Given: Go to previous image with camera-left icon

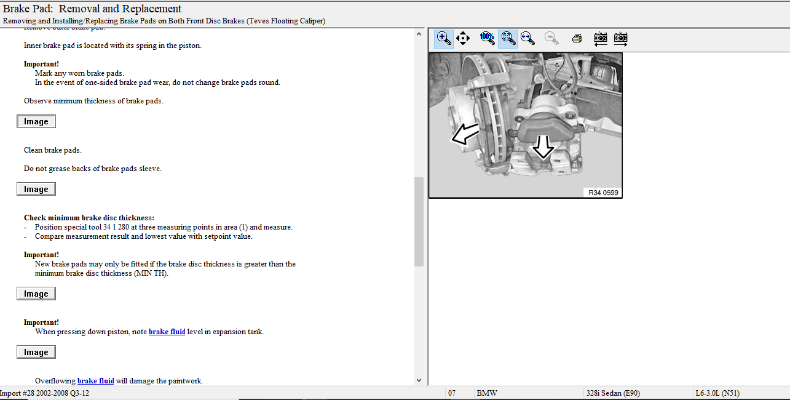Looking at the screenshot, I should (601, 38).
